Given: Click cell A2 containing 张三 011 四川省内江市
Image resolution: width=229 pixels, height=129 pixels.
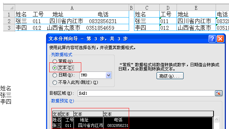Looking at the screenshot, I should [x=72, y=21].
